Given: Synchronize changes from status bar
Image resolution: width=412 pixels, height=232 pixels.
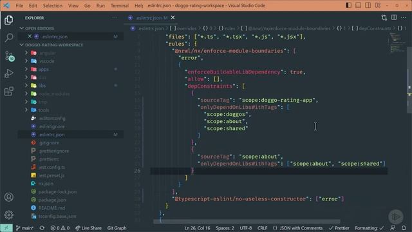Looking at the screenshot, I should 42,228.
